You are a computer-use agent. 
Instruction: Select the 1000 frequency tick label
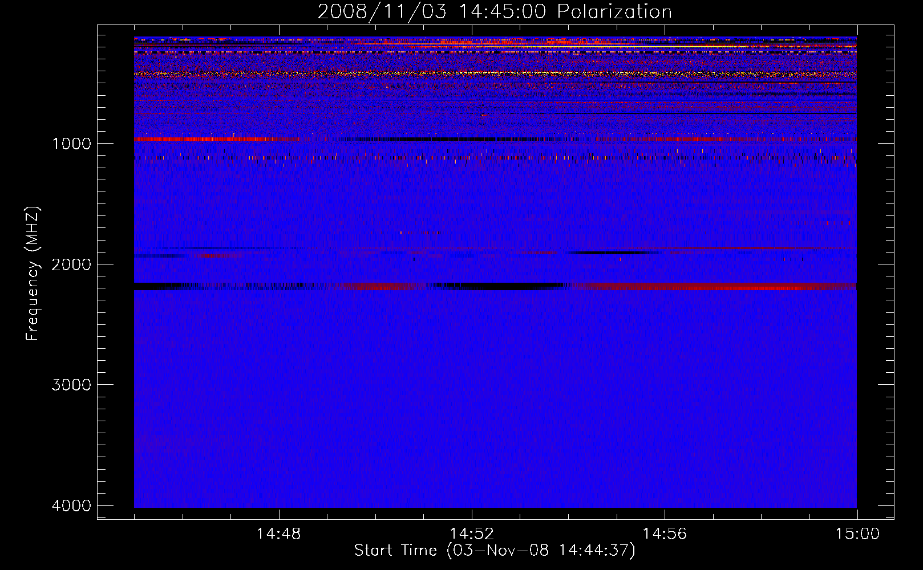pos(71,143)
